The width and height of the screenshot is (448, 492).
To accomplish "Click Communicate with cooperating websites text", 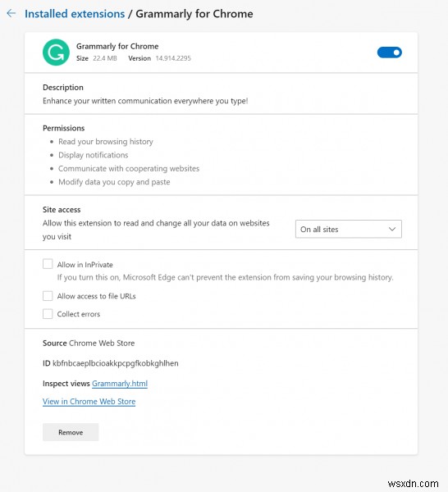I will [x=129, y=168].
